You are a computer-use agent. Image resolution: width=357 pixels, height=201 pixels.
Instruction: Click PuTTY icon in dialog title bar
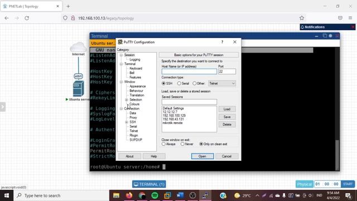120,42
